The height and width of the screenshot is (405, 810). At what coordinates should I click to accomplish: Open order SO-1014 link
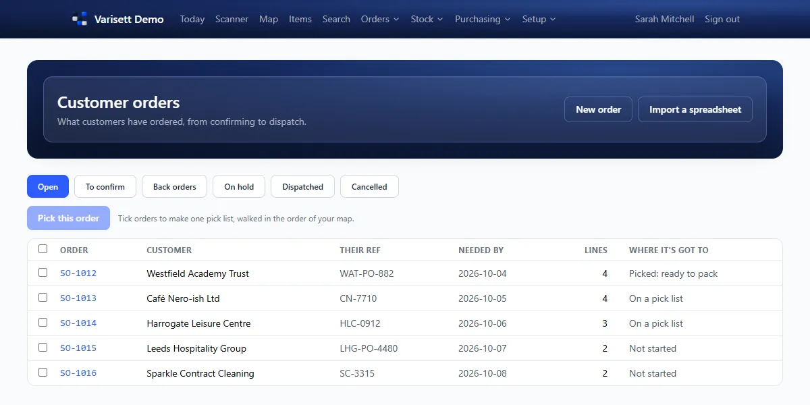78,323
